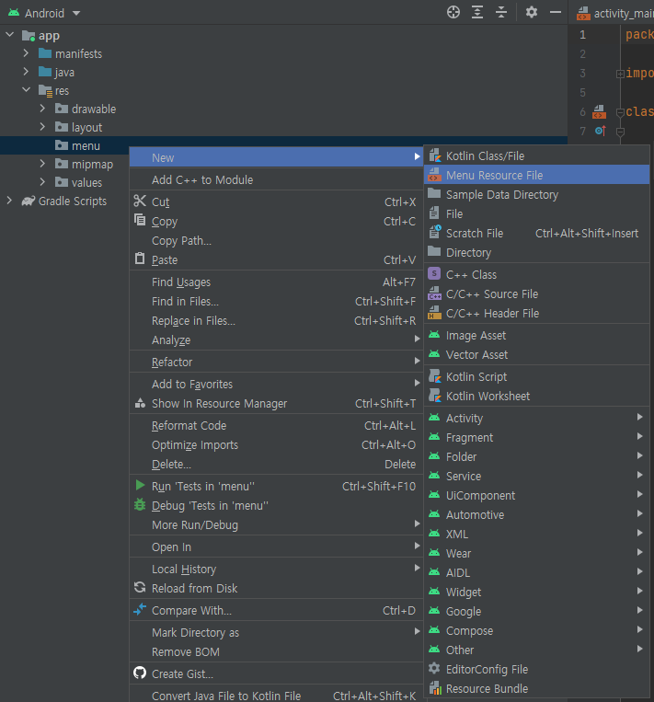Hide the project tool window with minus icon
This screenshot has width=654, height=702.
[556, 12]
